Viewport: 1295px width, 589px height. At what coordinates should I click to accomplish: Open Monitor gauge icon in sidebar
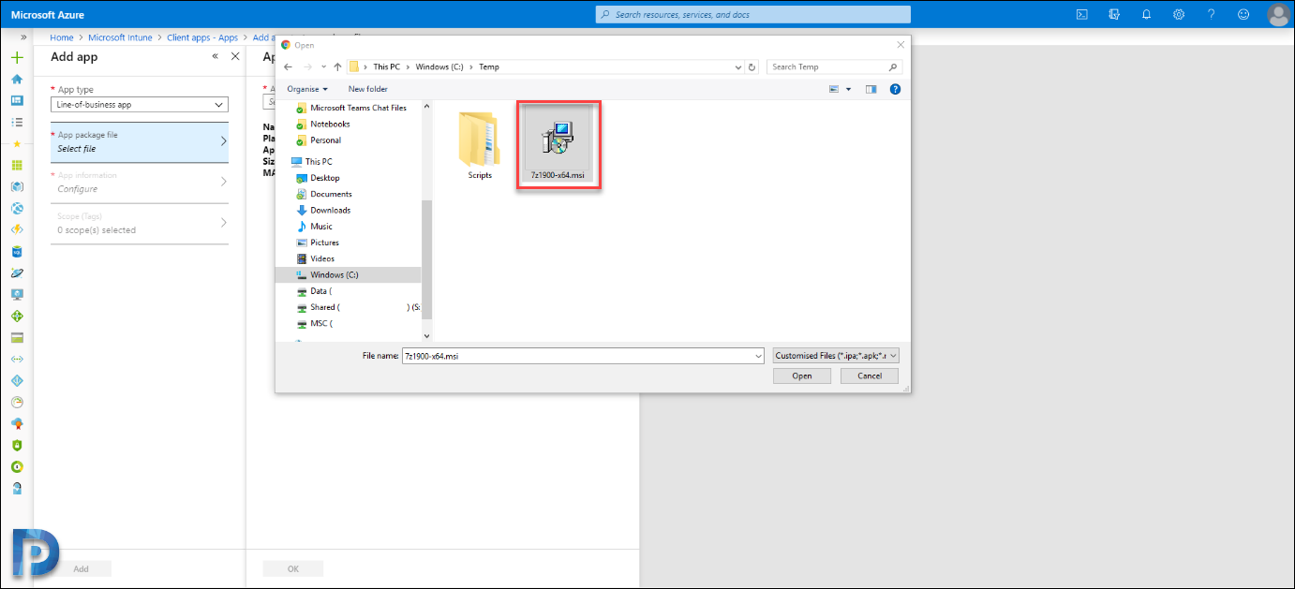click(17, 402)
